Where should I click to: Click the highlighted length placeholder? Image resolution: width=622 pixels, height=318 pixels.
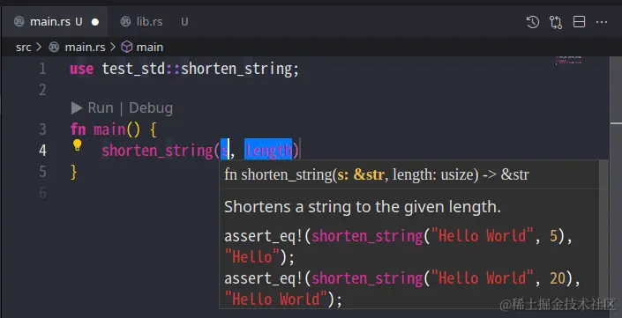[x=268, y=150]
